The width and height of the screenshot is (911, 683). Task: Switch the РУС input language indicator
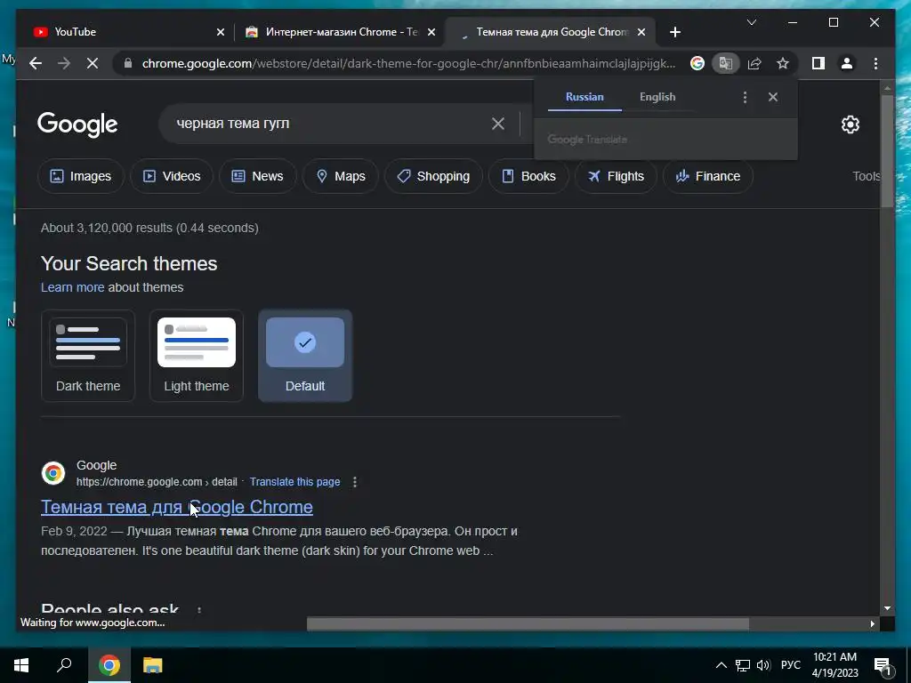790,665
